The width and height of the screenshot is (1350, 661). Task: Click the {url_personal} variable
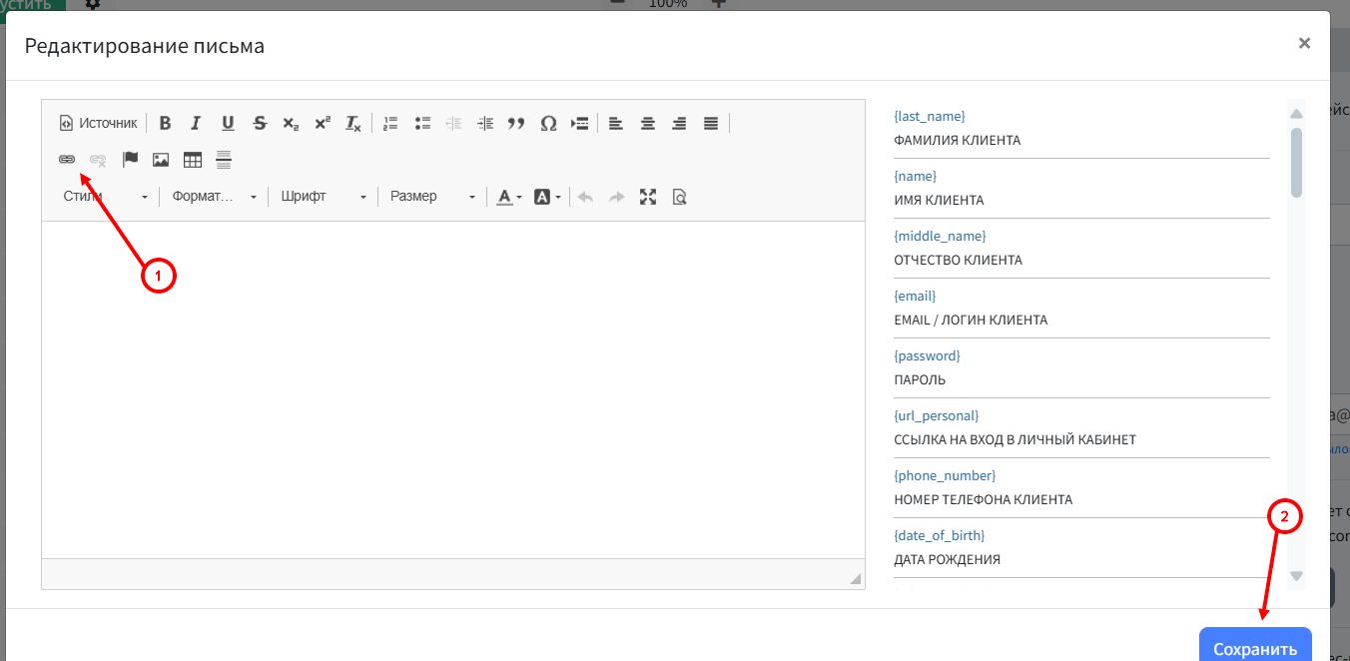tap(937, 416)
